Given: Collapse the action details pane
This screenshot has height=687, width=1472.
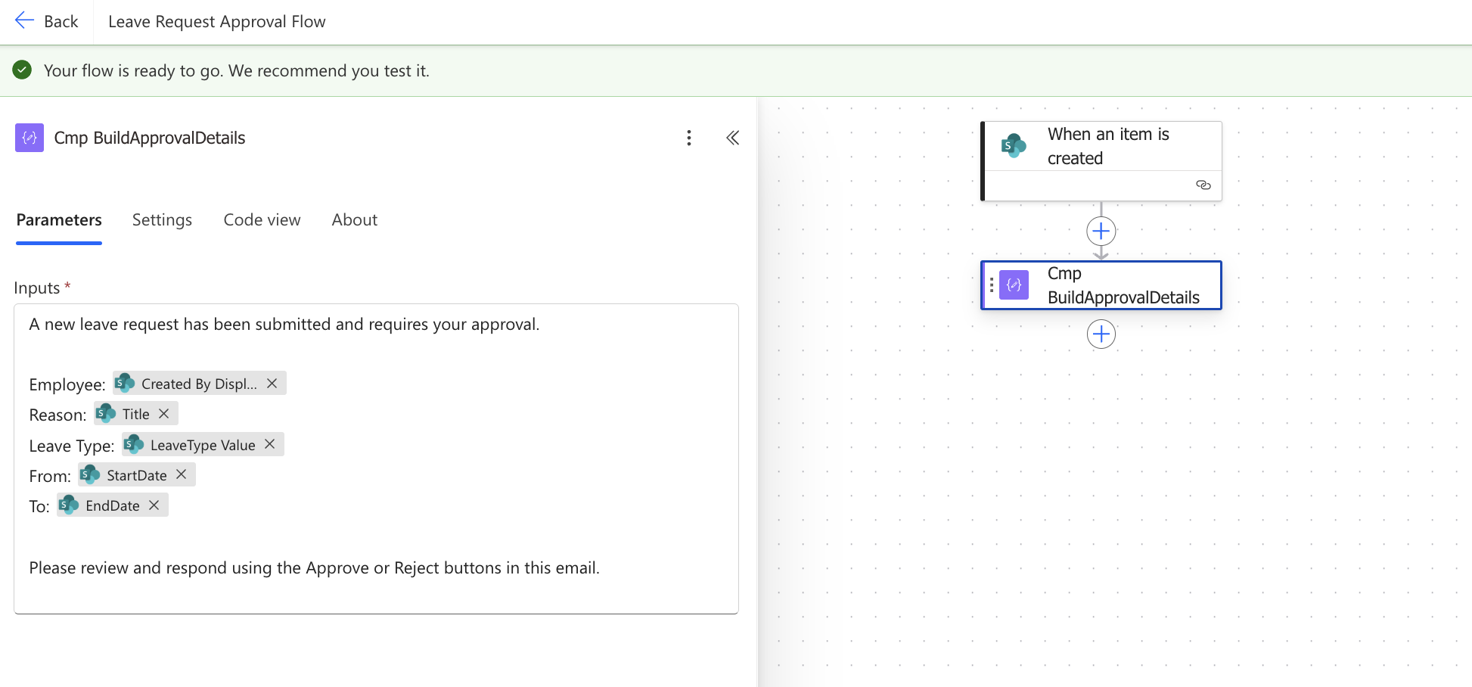Looking at the screenshot, I should point(732,138).
